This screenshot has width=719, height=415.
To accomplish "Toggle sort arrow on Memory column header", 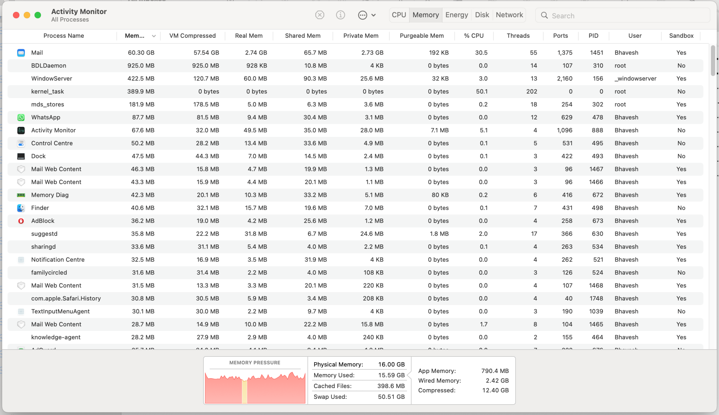I will pos(154,36).
